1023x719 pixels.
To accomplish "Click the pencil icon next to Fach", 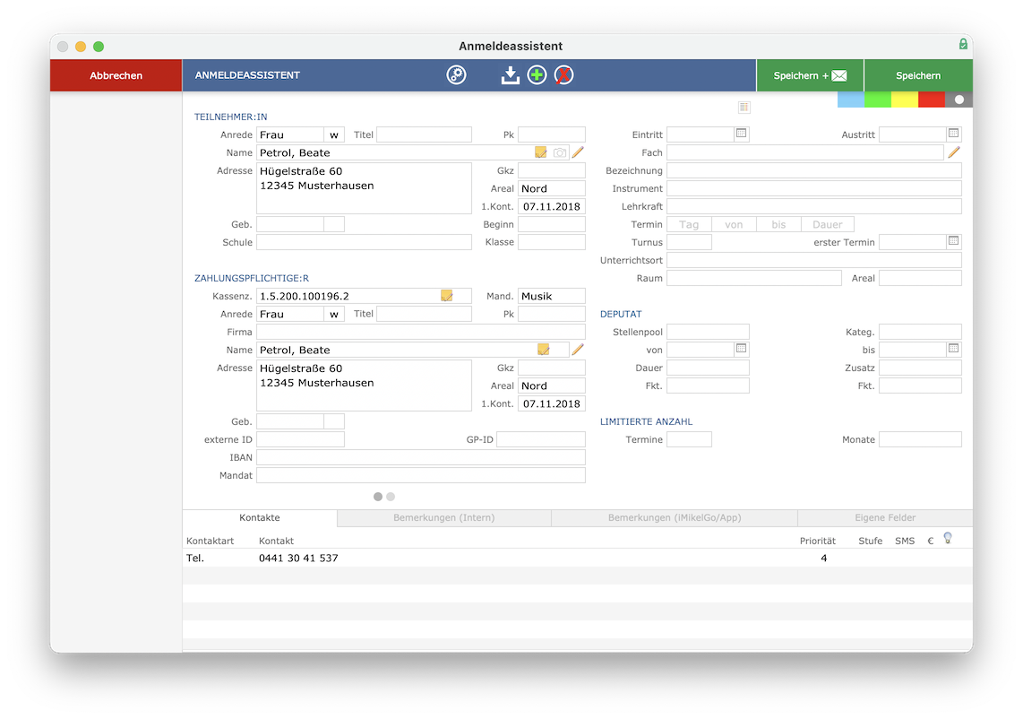I will click(954, 152).
